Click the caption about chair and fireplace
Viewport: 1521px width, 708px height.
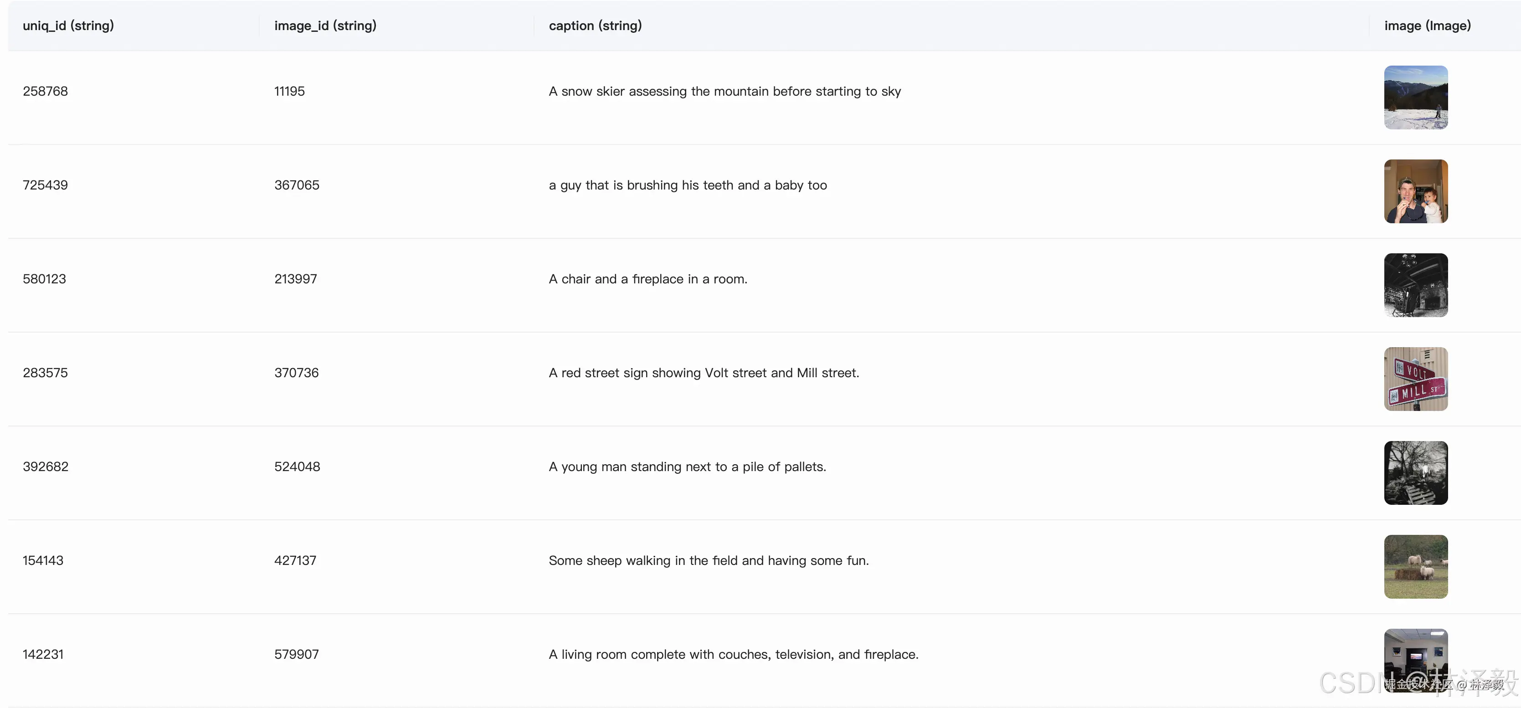pyautogui.click(x=648, y=279)
